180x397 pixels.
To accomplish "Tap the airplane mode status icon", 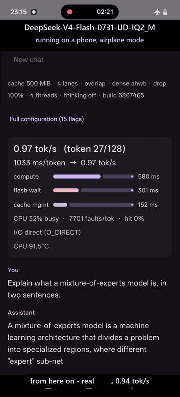I will point(157,12).
